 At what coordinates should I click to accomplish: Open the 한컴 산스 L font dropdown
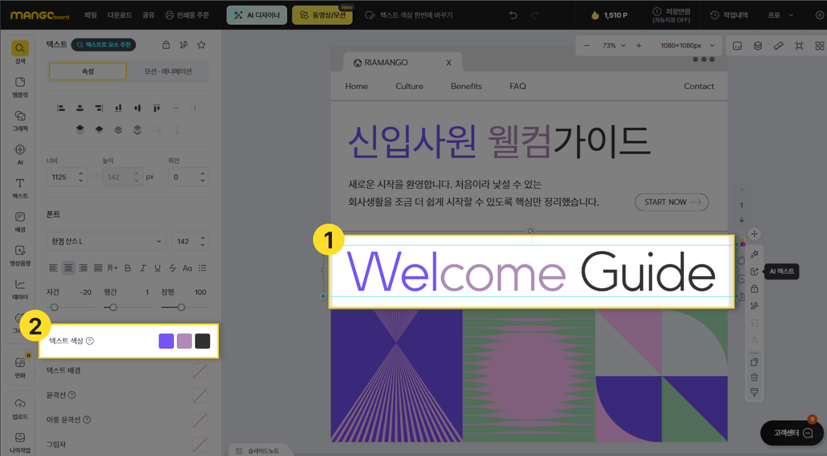[106, 241]
